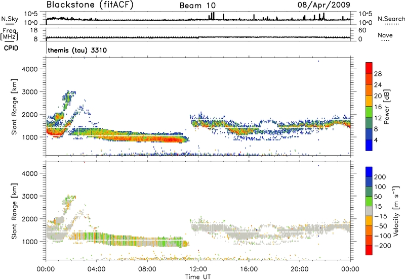Select the "Freq. [MHz]" axis label
405x280 pixels.
[9, 34]
